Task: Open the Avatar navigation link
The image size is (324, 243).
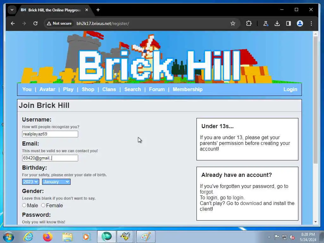Action: pyautogui.click(x=47, y=90)
